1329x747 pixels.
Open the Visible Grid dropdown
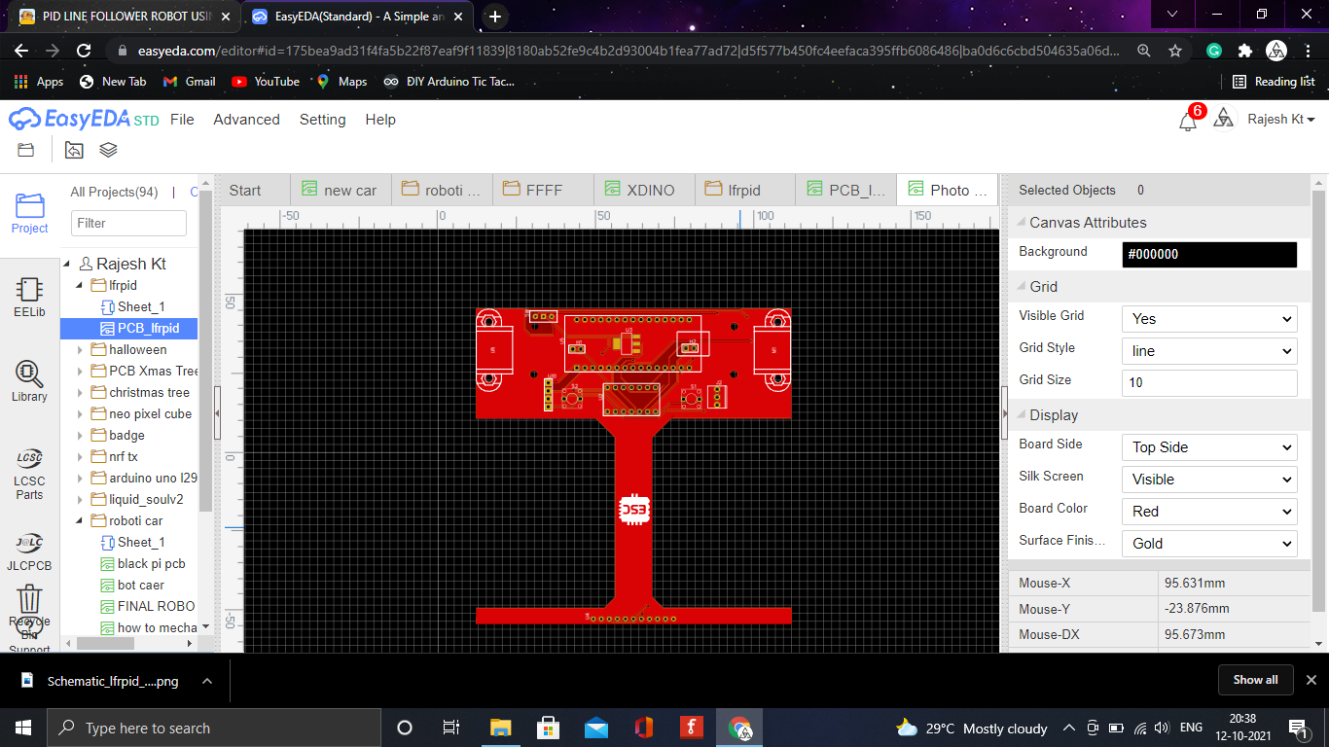(1208, 318)
